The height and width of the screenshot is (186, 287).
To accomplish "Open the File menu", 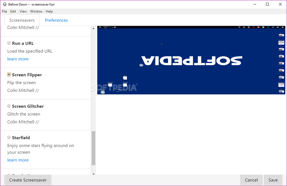I will tap(4, 11).
